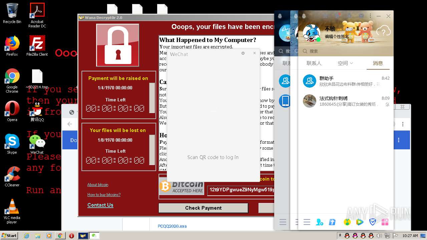
Task: Open CCleaner desktop shortcut
Action: (12, 177)
